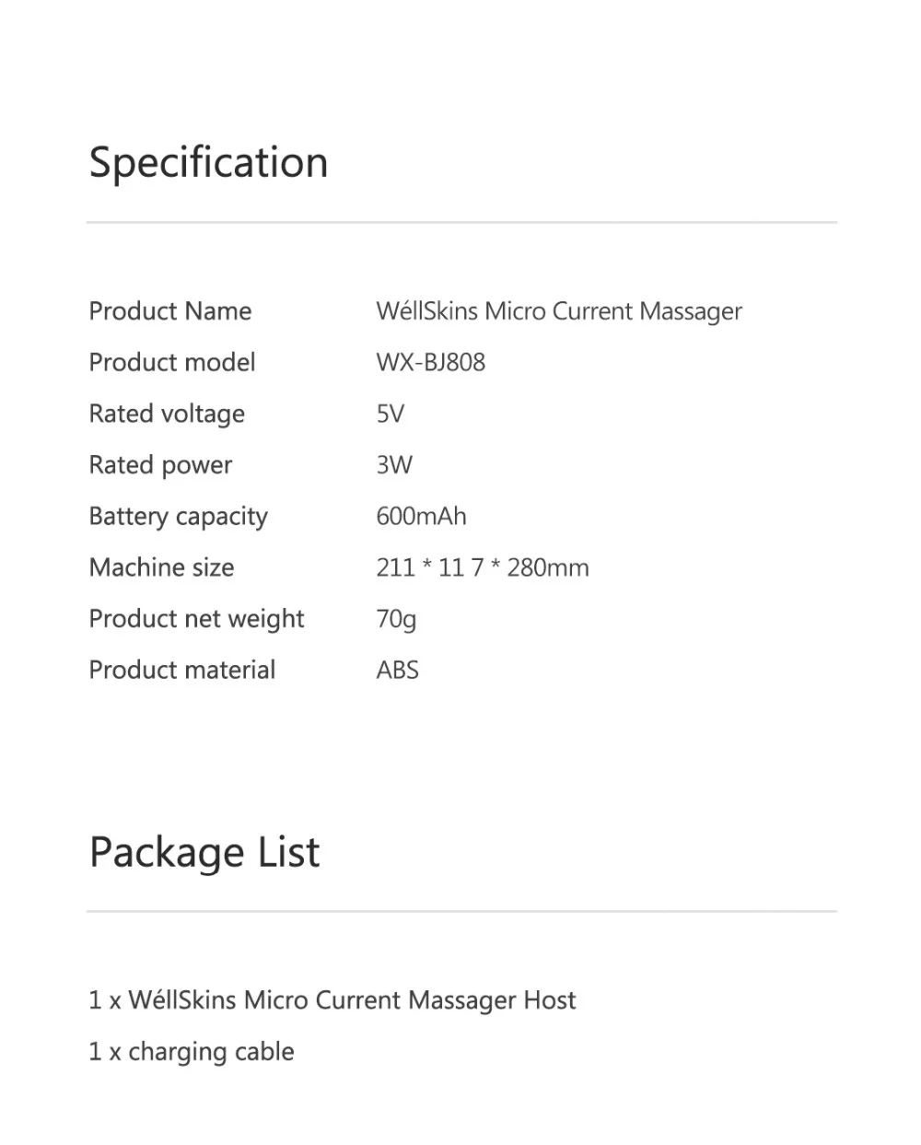This screenshot has width=921, height=1145.
Task: Select the Product net weight label
Action: (x=196, y=620)
